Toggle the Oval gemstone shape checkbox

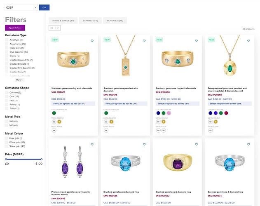[7, 96]
